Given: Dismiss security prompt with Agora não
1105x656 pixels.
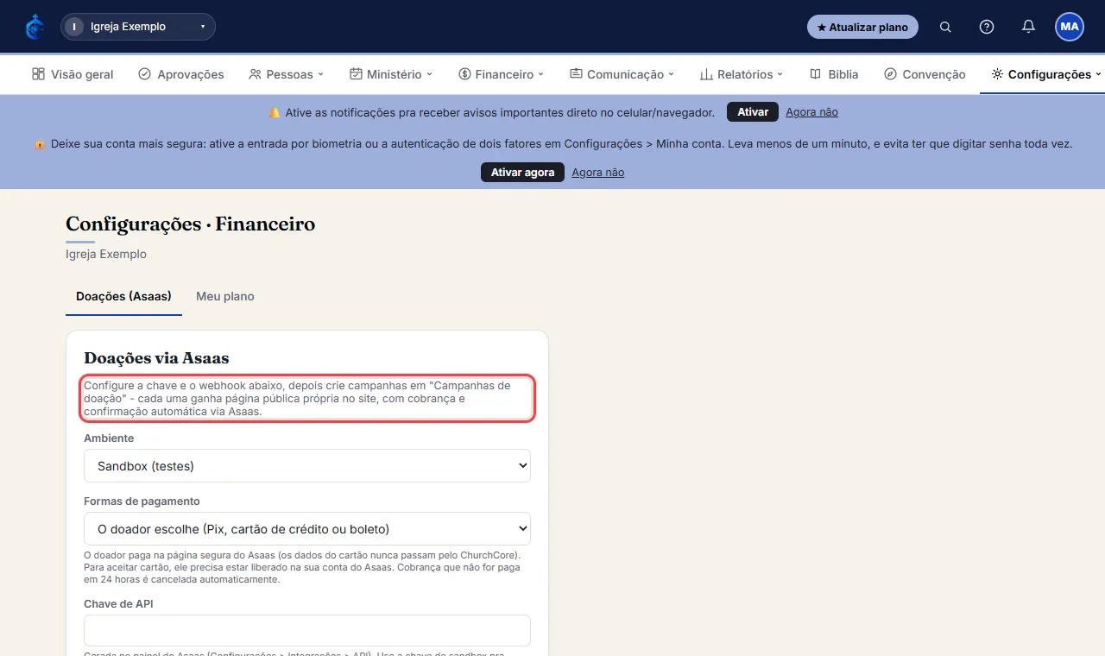Looking at the screenshot, I should click(597, 173).
